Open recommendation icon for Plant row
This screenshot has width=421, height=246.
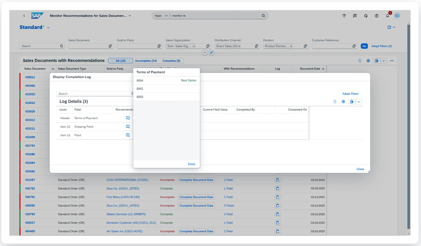(x=128, y=135)
